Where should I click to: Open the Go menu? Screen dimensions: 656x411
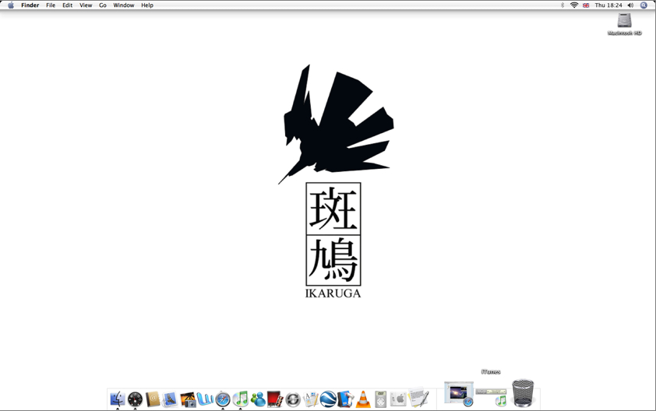(103, 5)
